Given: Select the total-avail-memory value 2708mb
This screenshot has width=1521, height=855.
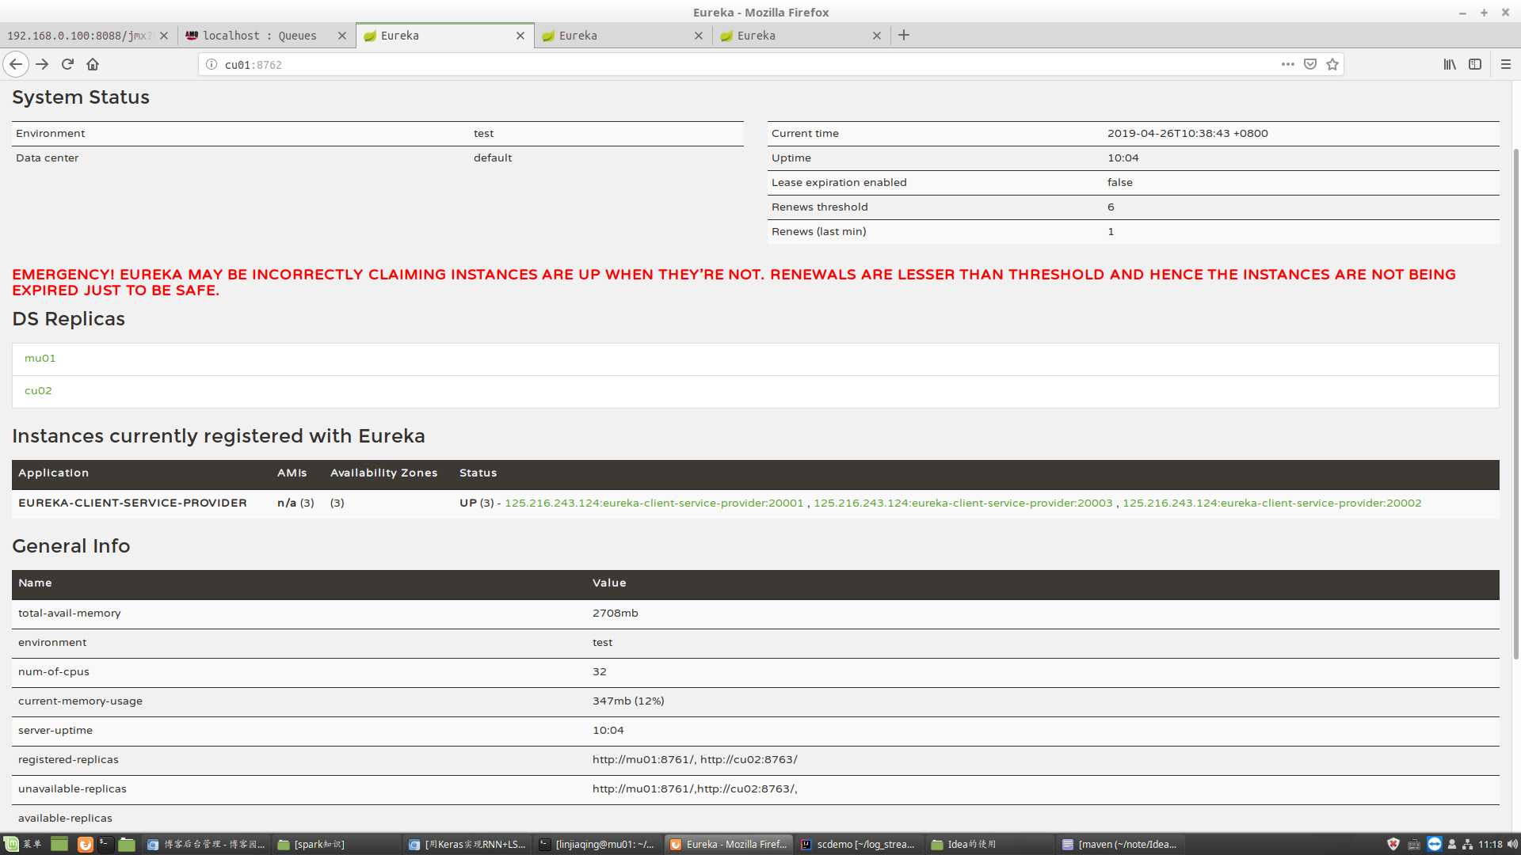Looking at the screenshot, I should [x=615, y=614].
